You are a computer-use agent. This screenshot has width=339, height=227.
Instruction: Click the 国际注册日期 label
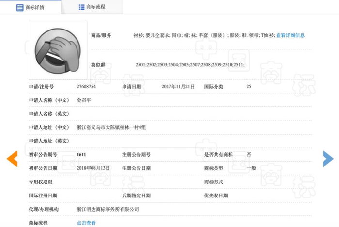click(43, 196)
